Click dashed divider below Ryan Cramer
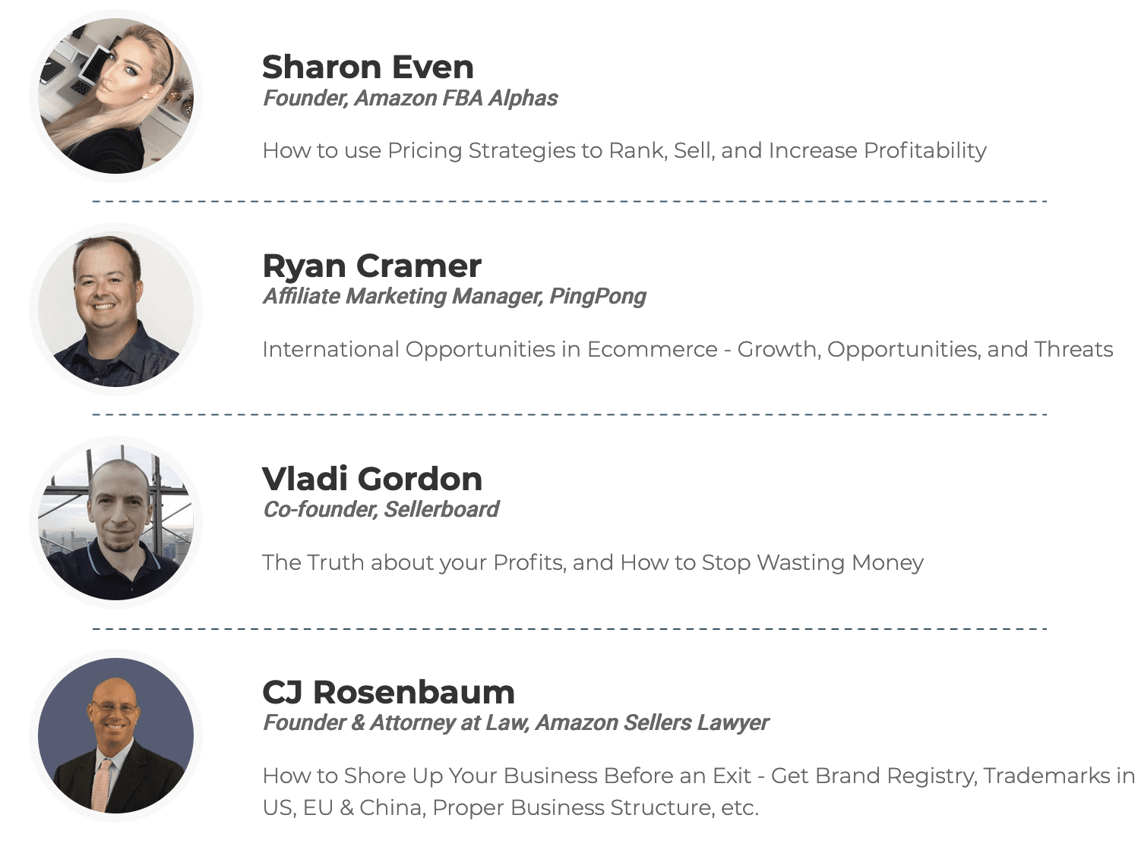The image size is (1141, 859). point(570,414)
